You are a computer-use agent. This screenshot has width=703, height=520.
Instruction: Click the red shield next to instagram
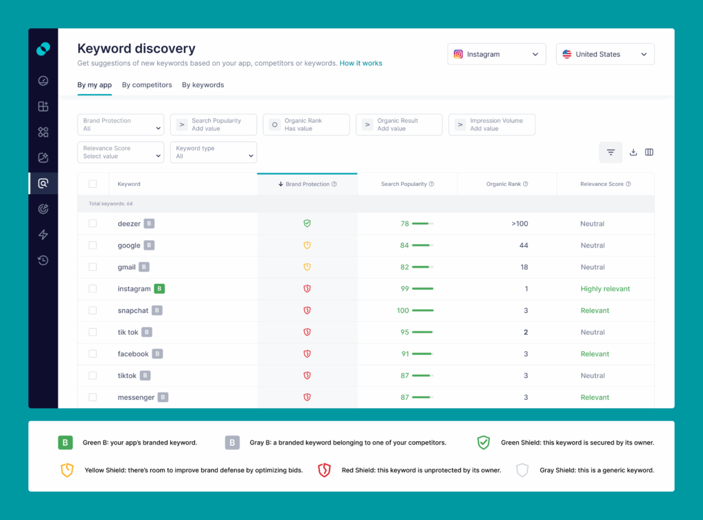click(x=307, y=288)
